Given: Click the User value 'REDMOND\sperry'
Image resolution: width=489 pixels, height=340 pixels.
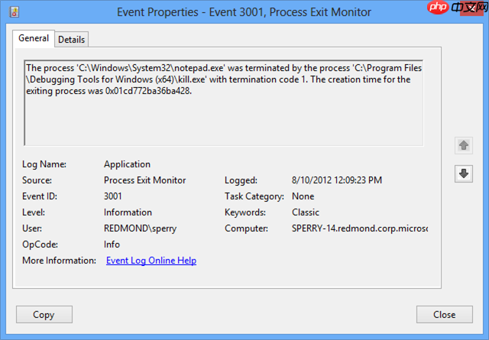Looking at the screenshot, I should 140,228.
